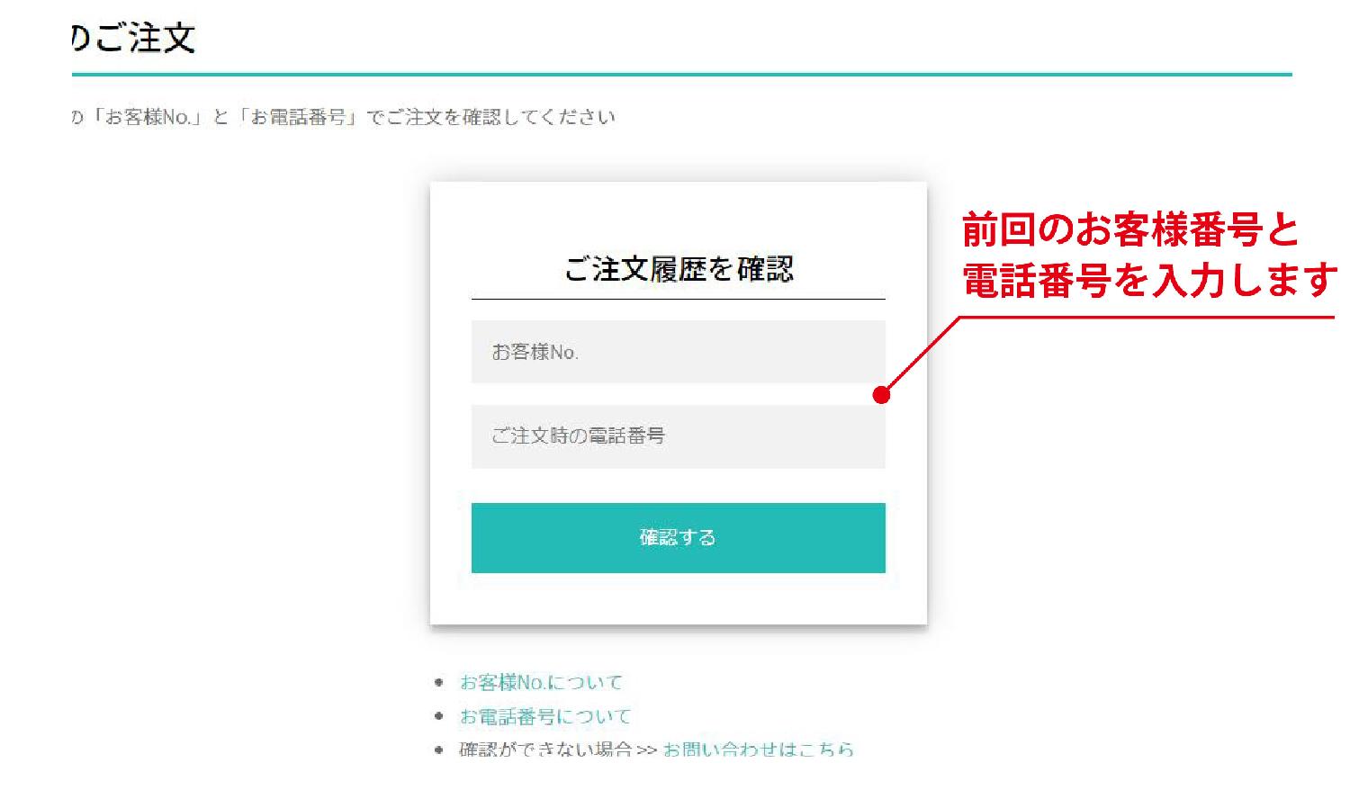Click the bullet beside 確認ができない場合

(x=439, y=750)
